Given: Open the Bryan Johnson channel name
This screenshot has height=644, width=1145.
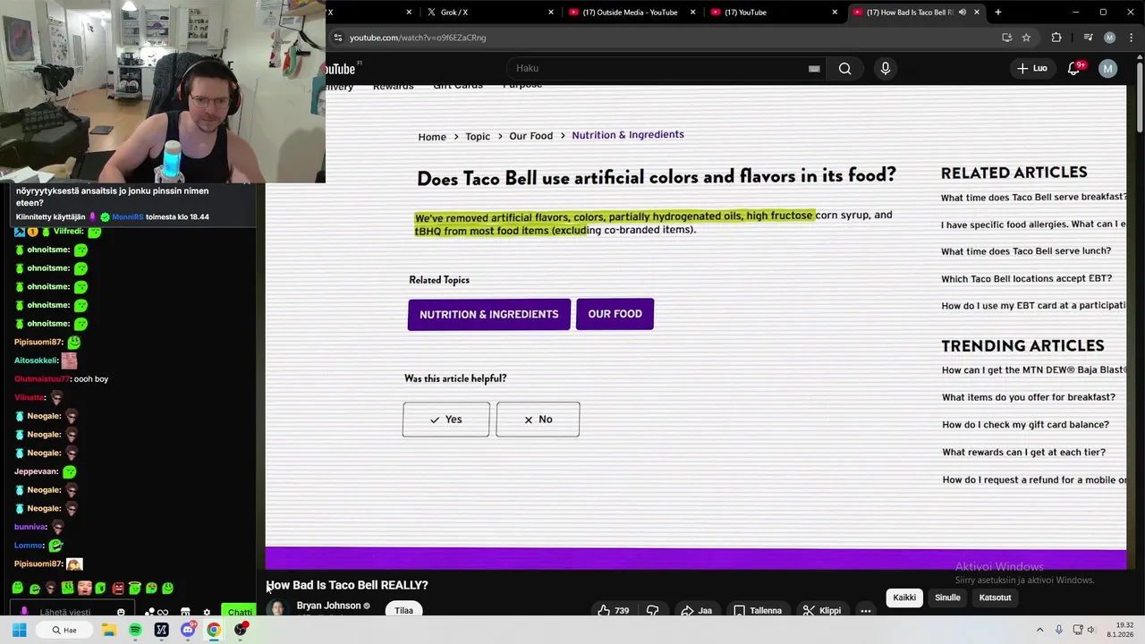Looking at the screenshot, I should click(328, 606).
